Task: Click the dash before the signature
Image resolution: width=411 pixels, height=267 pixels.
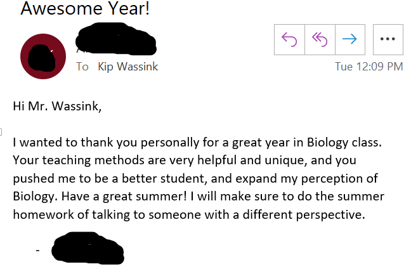Action: [38, 251]
